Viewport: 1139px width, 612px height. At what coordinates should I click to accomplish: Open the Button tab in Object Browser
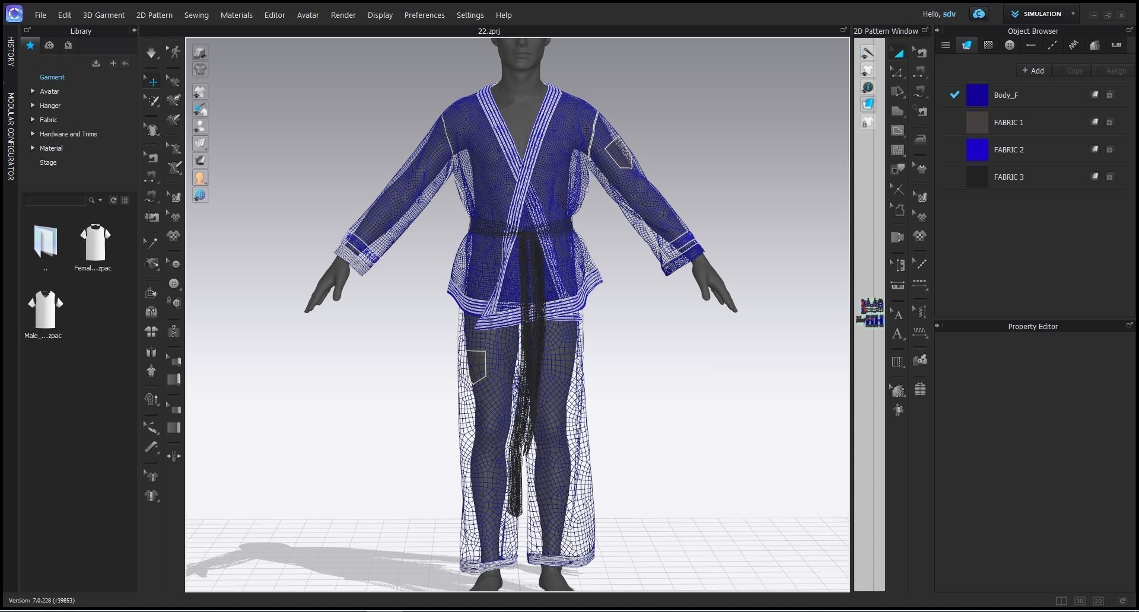(1010, 45)
